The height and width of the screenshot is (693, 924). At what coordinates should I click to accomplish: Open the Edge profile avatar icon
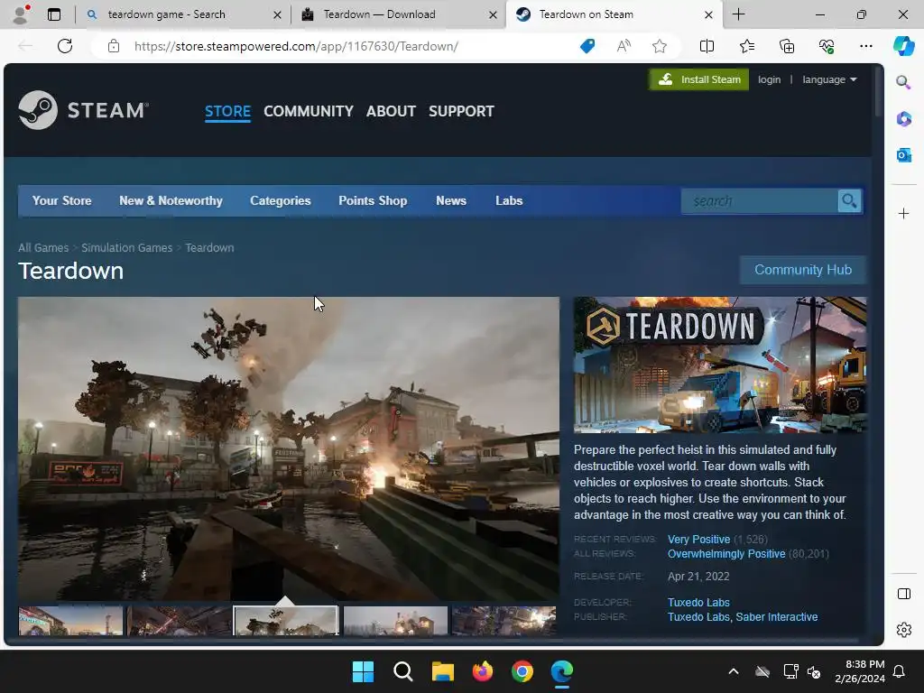[x=21, y=14]
